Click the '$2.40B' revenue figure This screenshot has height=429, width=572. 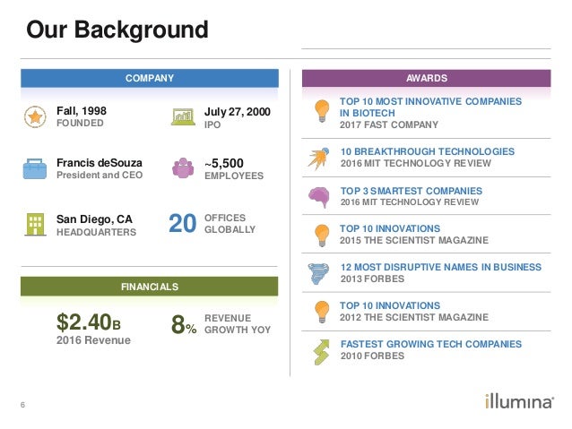(x=88, y=322)
